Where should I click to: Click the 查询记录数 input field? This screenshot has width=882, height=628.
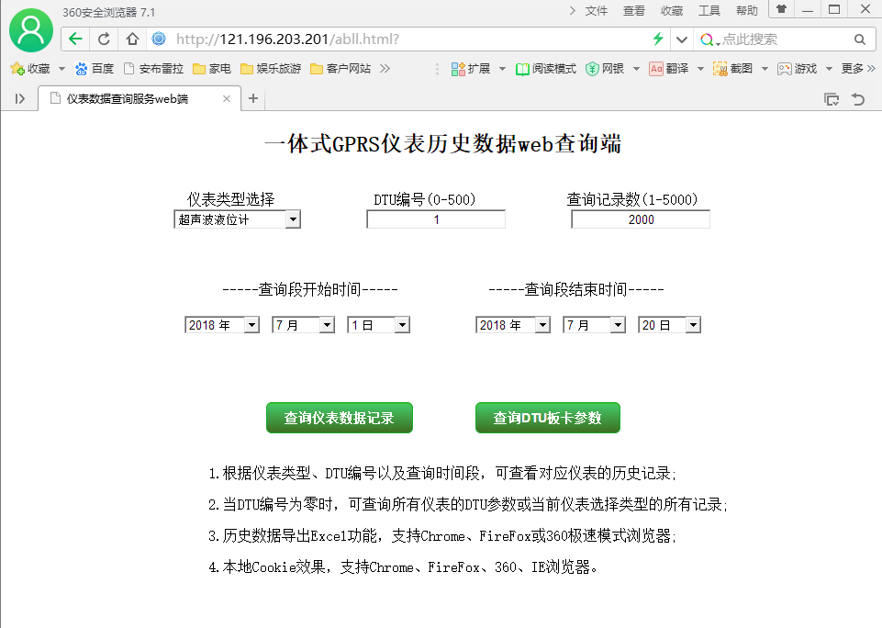pos(641,219)
